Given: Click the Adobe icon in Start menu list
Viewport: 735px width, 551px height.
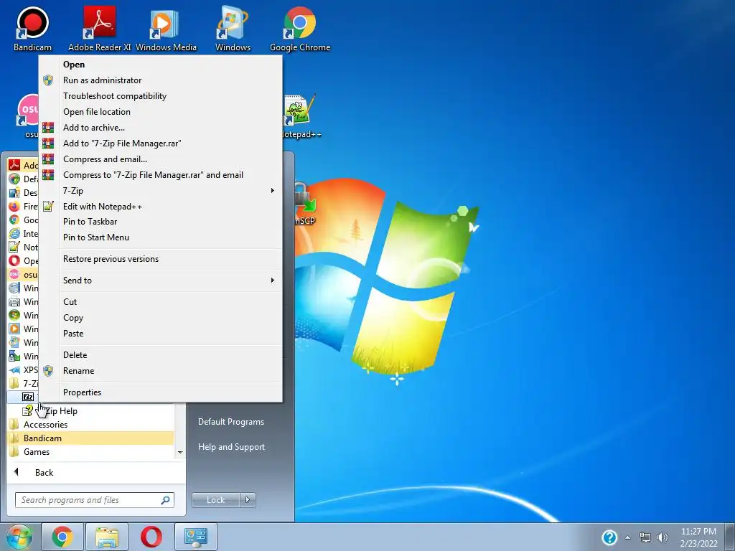Looking at the screenshot, I should pos(14,165).
